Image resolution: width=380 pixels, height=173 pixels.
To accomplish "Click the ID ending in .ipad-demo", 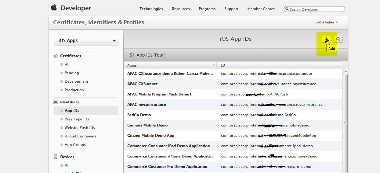I will [x=267, y=146].
